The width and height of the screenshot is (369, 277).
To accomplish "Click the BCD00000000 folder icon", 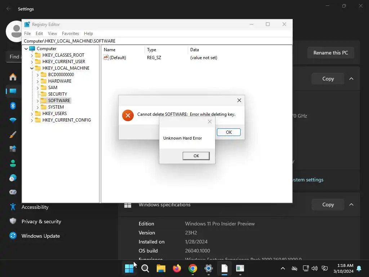I will (x=44, y=74).
